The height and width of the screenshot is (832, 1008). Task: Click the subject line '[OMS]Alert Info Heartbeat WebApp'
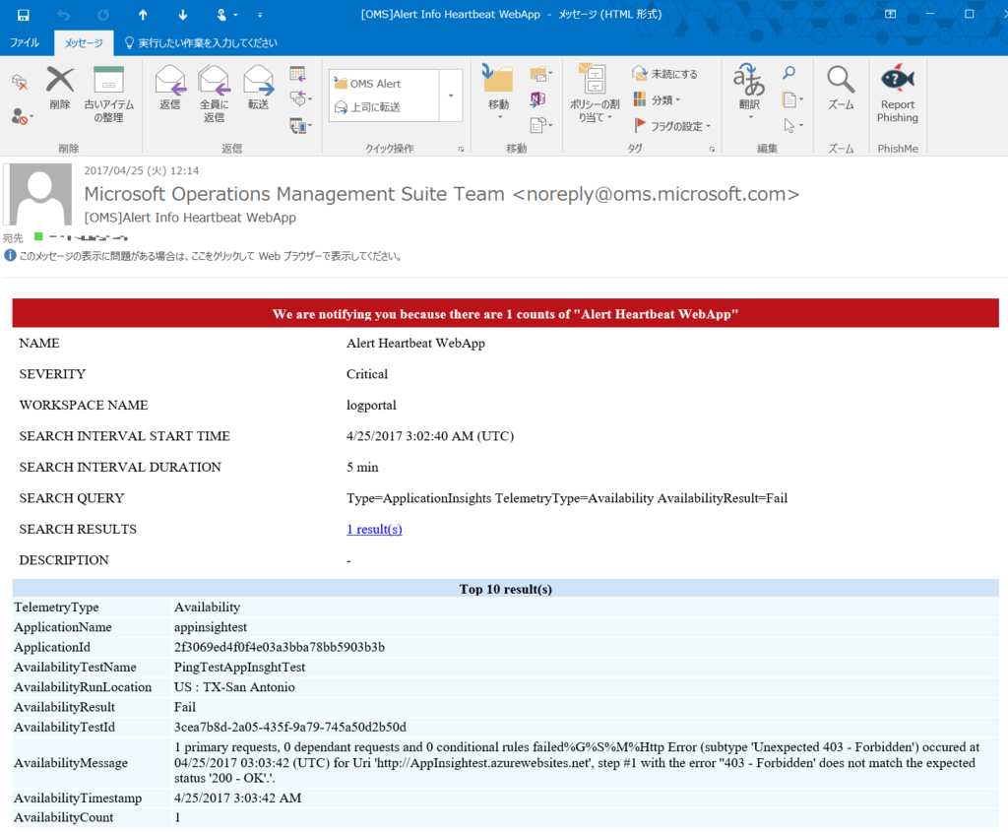pyautogui.click(x=190, y=218)
